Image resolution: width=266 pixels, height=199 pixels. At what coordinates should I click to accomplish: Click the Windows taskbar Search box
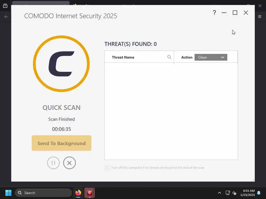click(x=43, y=193)
